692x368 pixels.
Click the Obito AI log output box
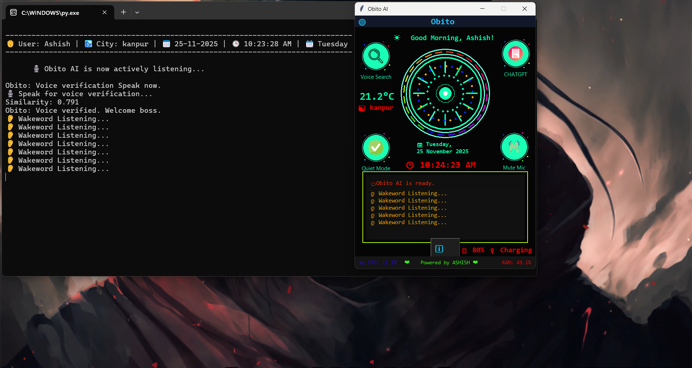[445, 207]
